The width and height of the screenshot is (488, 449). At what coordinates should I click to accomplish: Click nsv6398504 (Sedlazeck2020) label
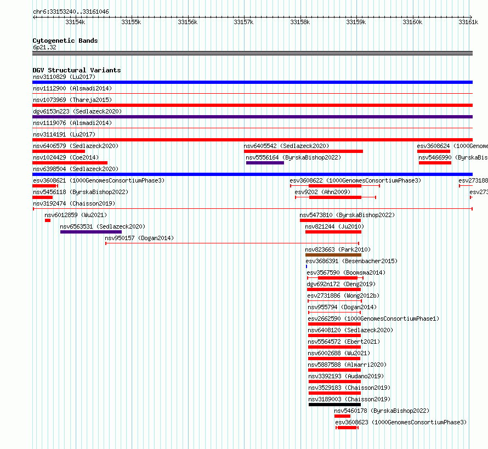[76, 169]
